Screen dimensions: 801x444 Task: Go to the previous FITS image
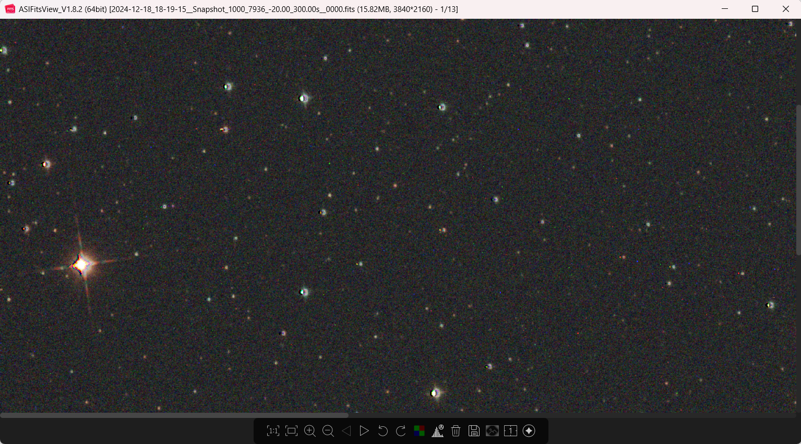click(346, 431)
